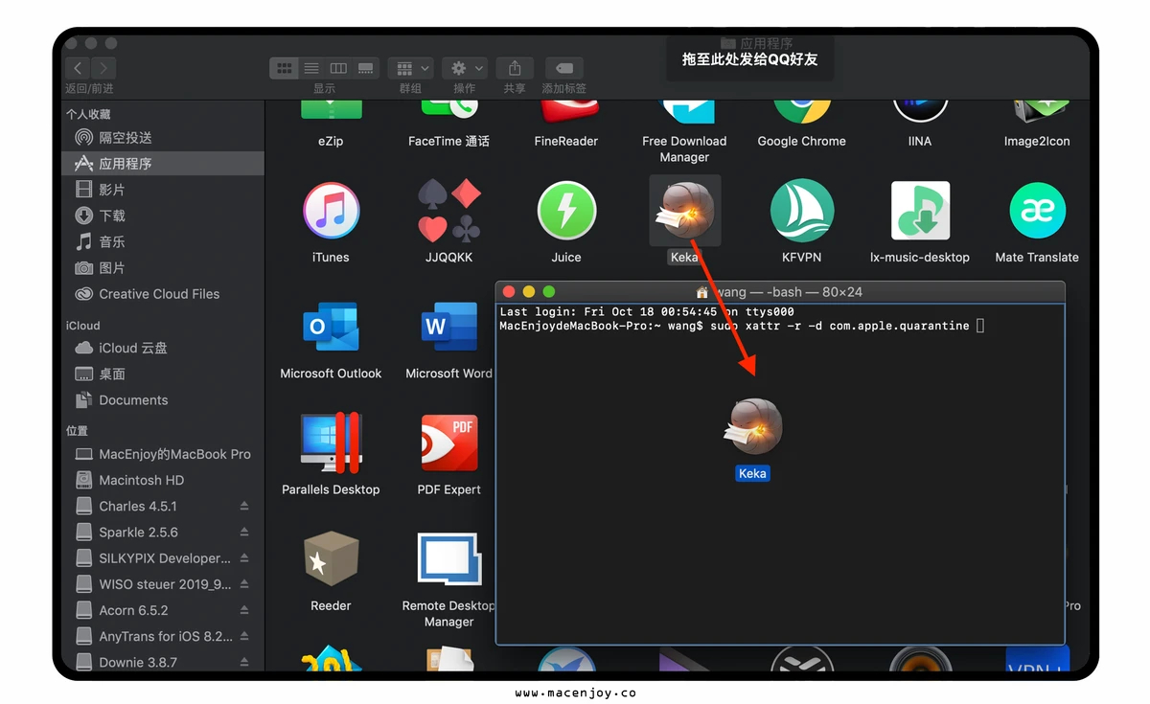Click the 添加标签 tag button
Viewport: 1150px width, 704px height.
(564, 68)
